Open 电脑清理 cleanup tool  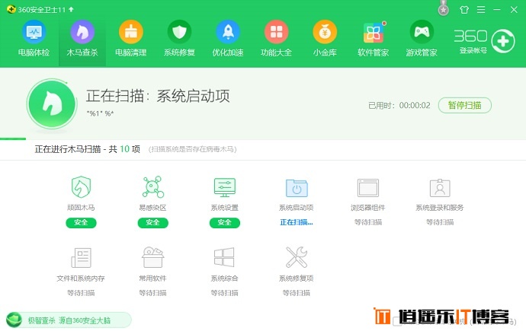pos(131,39)
